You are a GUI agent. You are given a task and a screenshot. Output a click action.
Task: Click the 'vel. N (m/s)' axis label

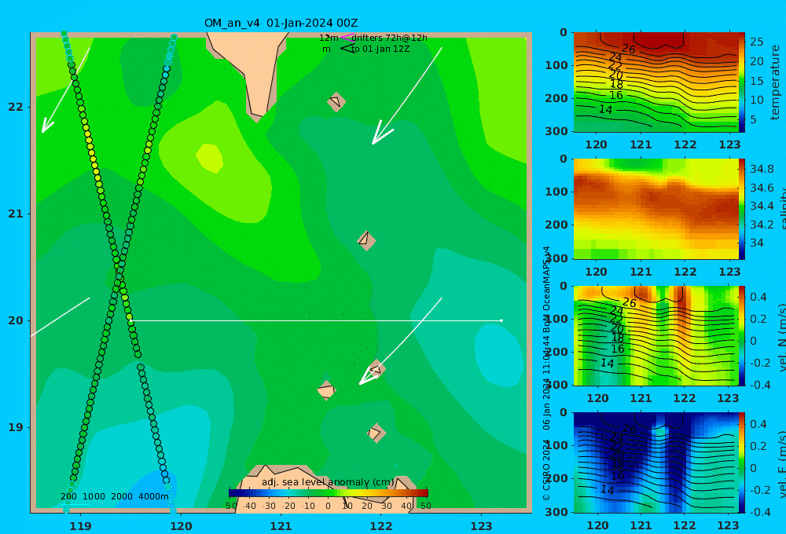pyautogui.click(x=781, y=338)
